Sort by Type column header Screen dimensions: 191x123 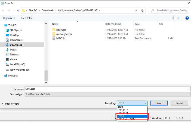pos(137,24)
